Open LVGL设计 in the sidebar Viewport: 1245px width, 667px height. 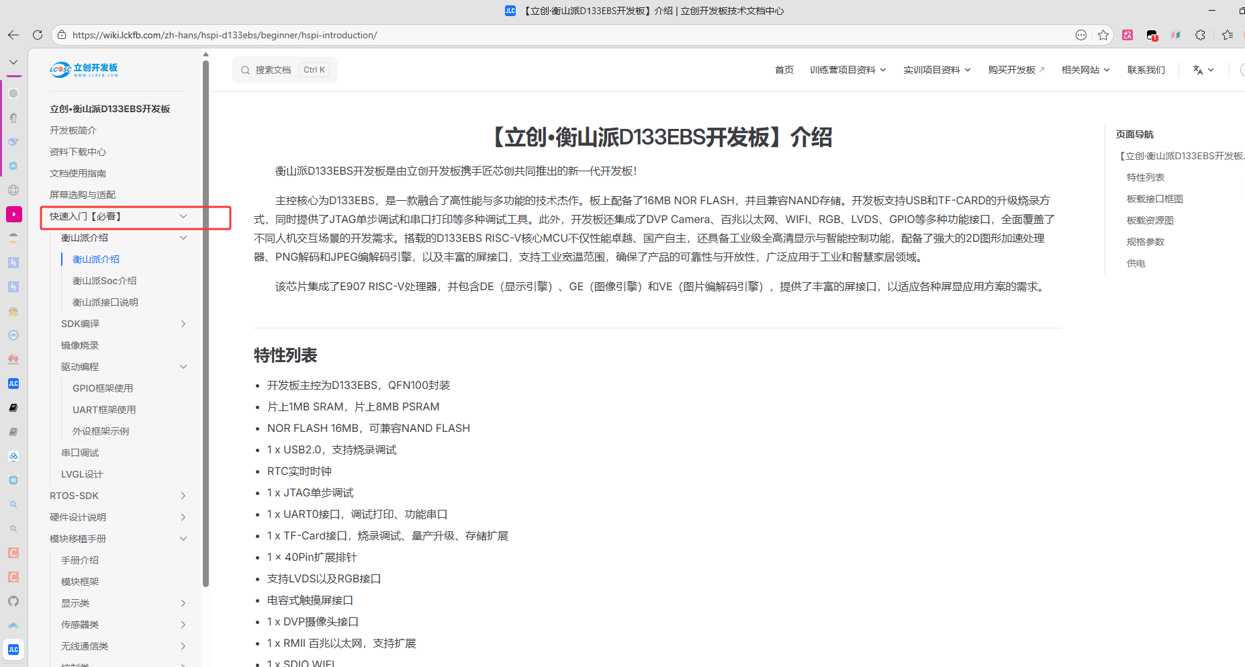(82, 474)
